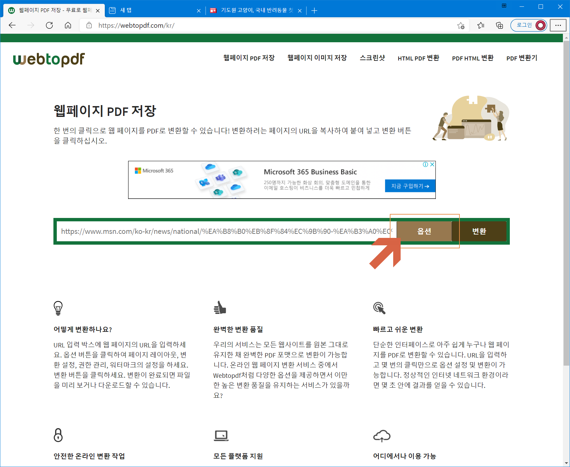Close the 웹페이지 PDF 저장 tab
570x467 pixels.
tap(98, 11)
